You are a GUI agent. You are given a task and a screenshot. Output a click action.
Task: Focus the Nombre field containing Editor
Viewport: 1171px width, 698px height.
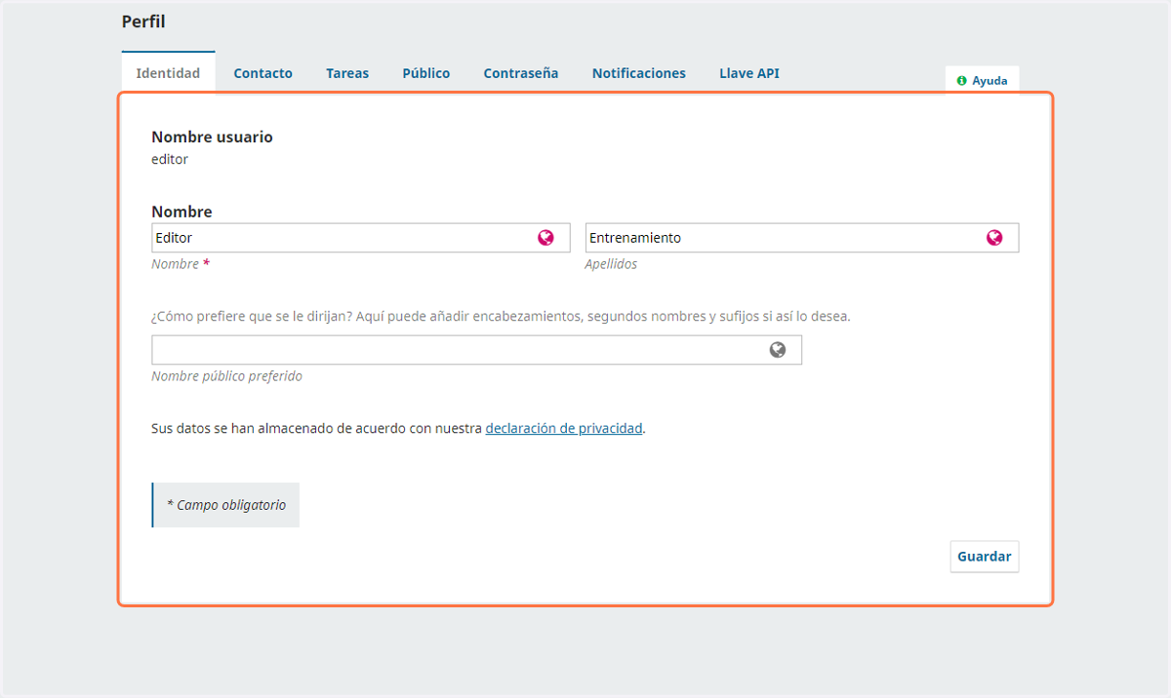pos(361,238)
